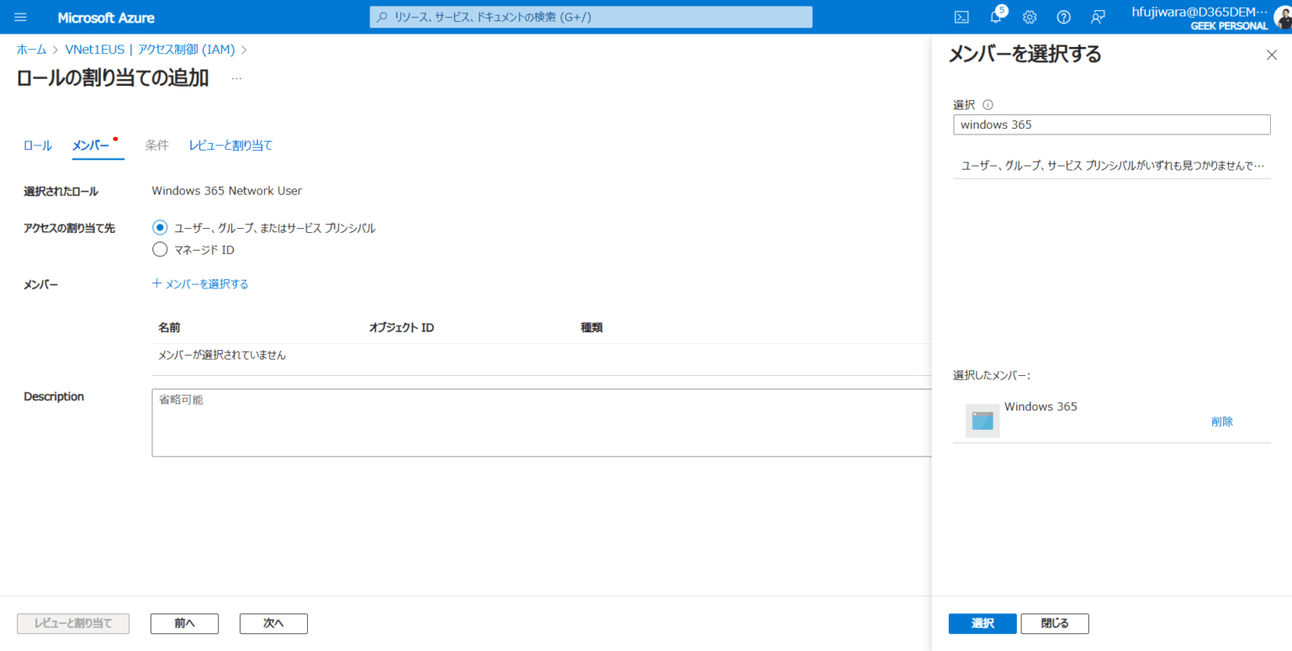This screenshot has height=651, width=1292.
Task: Click the 次へ button
Action: 273,623
